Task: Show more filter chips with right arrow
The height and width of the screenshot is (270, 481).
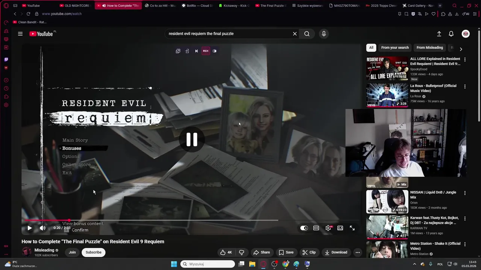Action: click(x=461, y=49)
